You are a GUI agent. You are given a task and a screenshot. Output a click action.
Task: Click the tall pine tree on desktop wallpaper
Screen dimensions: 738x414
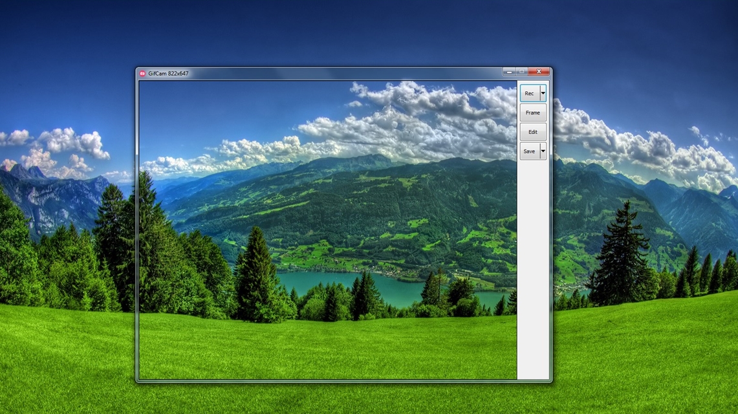tap(623, 254)
